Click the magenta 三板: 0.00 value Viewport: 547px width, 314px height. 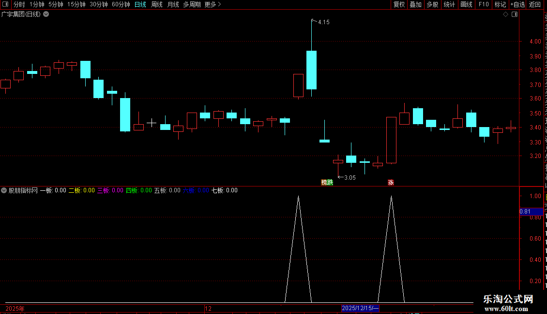point(110,190)
